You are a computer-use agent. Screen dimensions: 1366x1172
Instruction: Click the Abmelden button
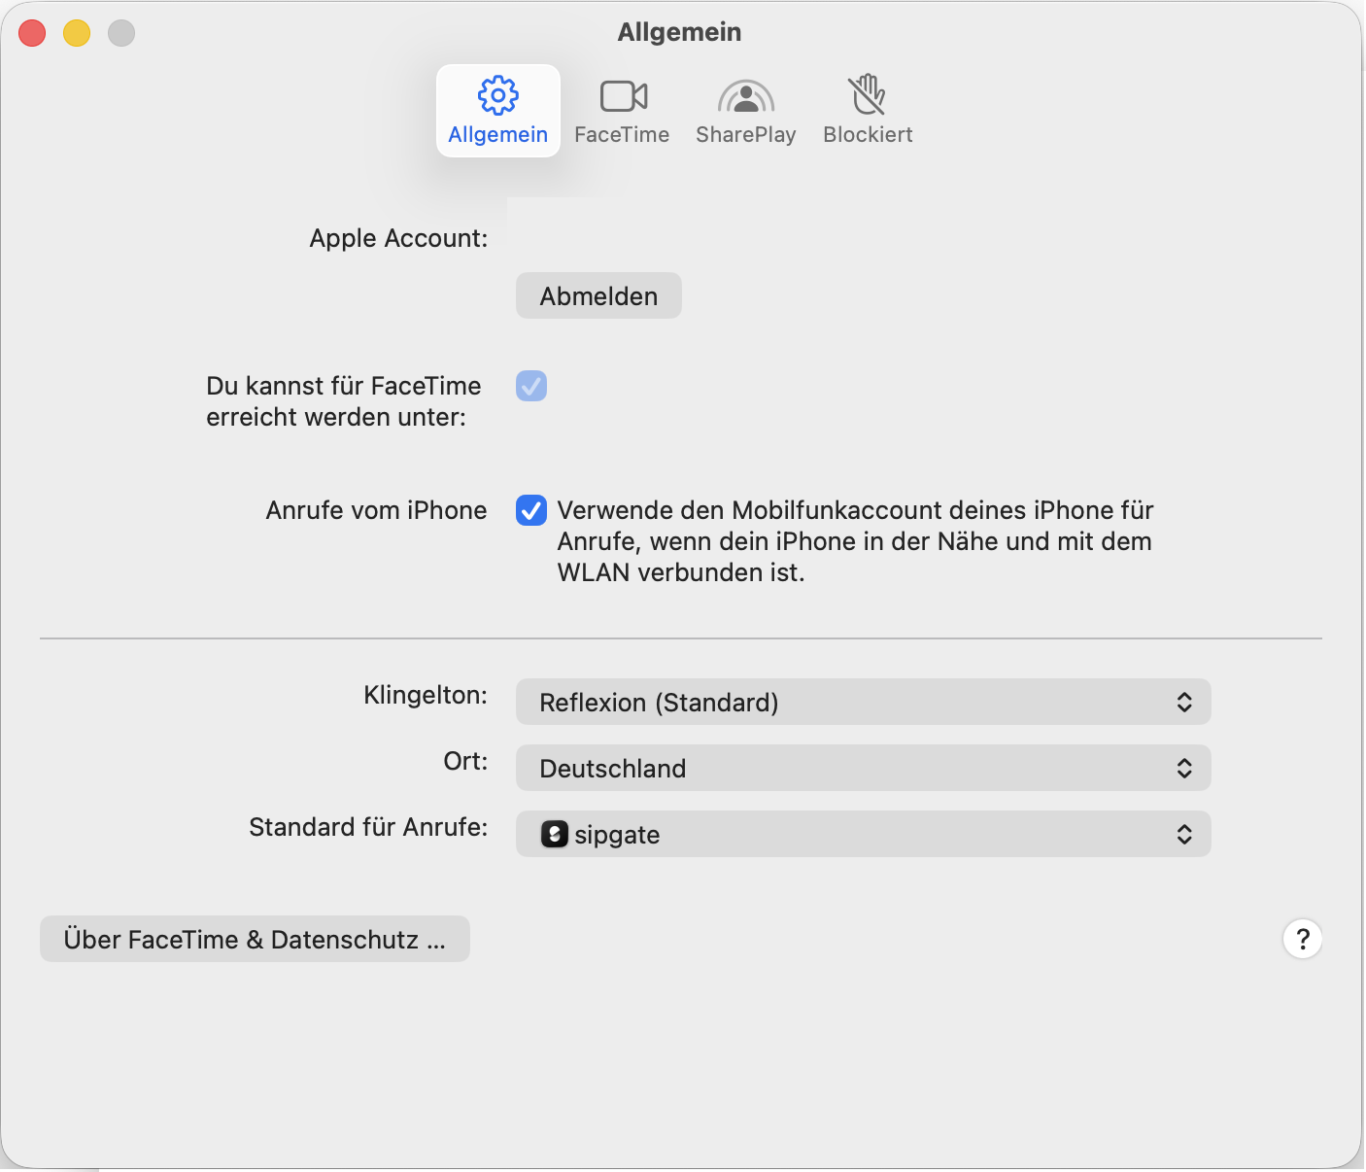(x=598, y=295)
